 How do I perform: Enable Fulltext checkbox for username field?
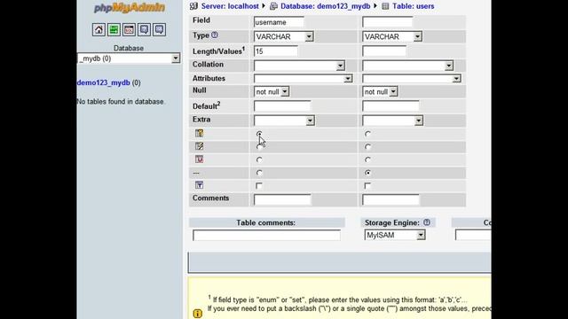258,186
